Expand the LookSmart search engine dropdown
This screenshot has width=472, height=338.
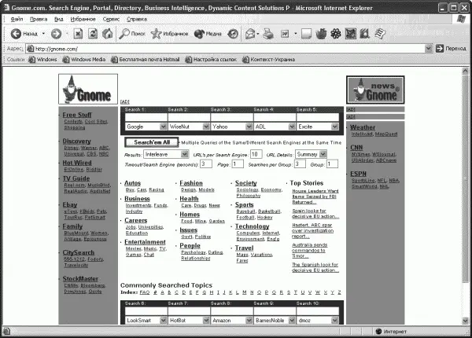point(163,320)
